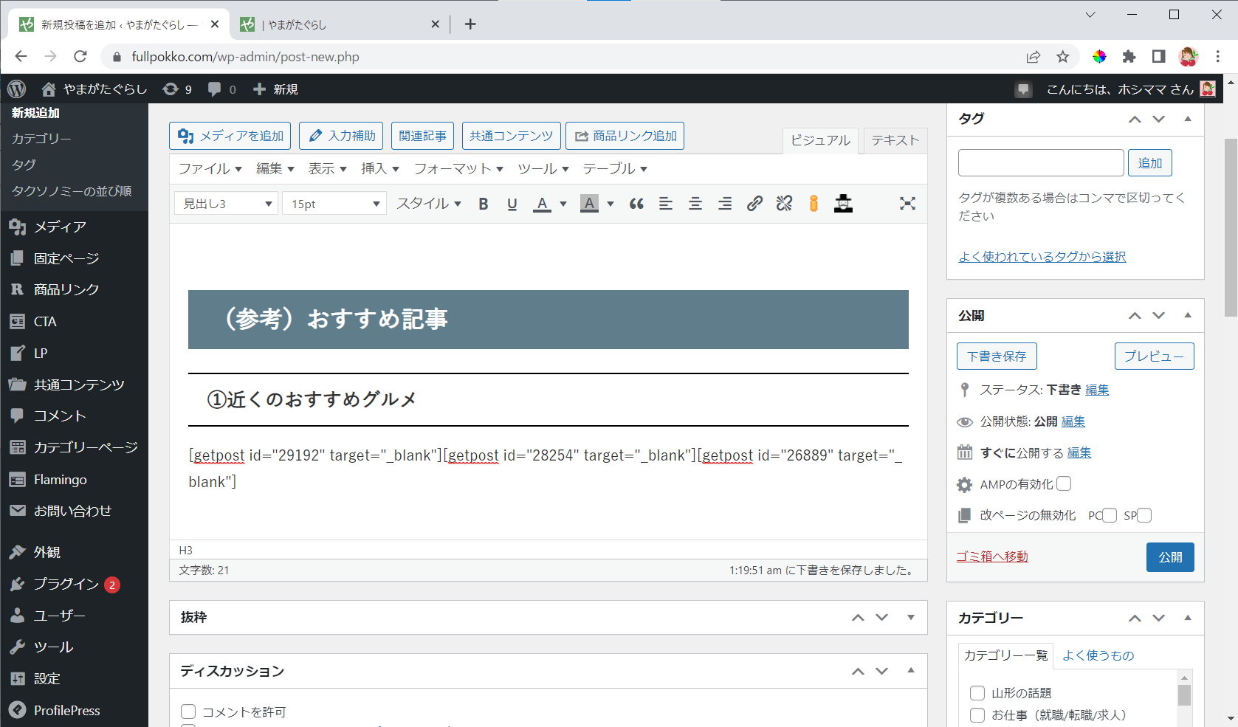Open the 見出し3 format dropdown
This screenshot has width=1238, height=727.
(x=226, y=204)
